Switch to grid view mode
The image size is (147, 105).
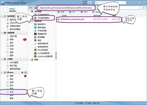coord(89,3)
